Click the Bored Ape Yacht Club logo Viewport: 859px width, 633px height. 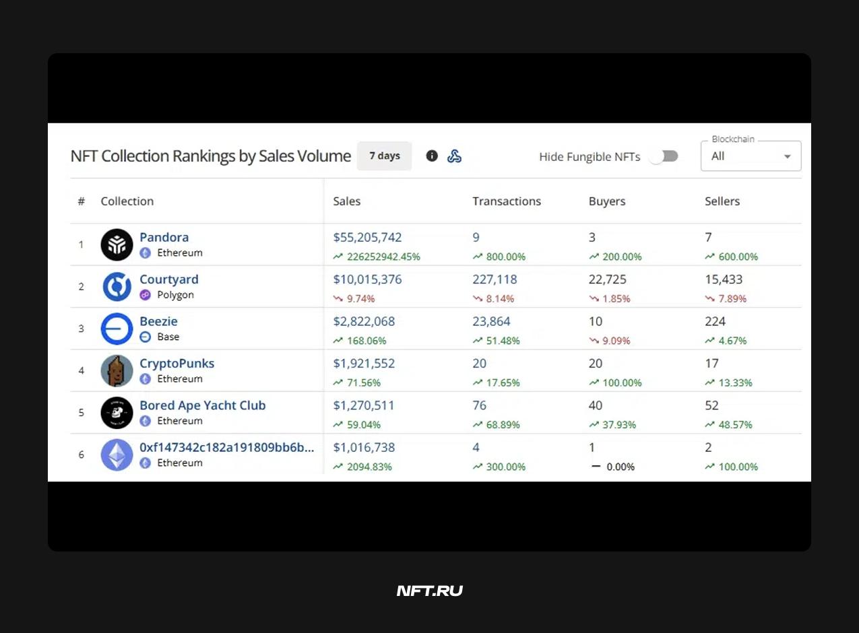tap(117, 413)
